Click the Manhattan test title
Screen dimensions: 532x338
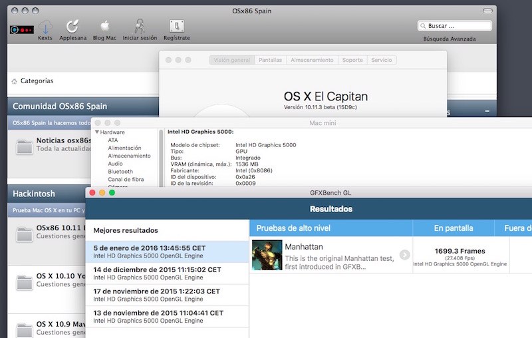304,247
